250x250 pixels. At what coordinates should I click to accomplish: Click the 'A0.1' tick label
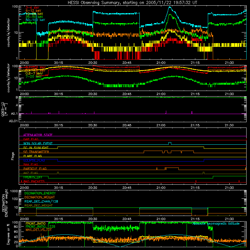pos(14,114)
